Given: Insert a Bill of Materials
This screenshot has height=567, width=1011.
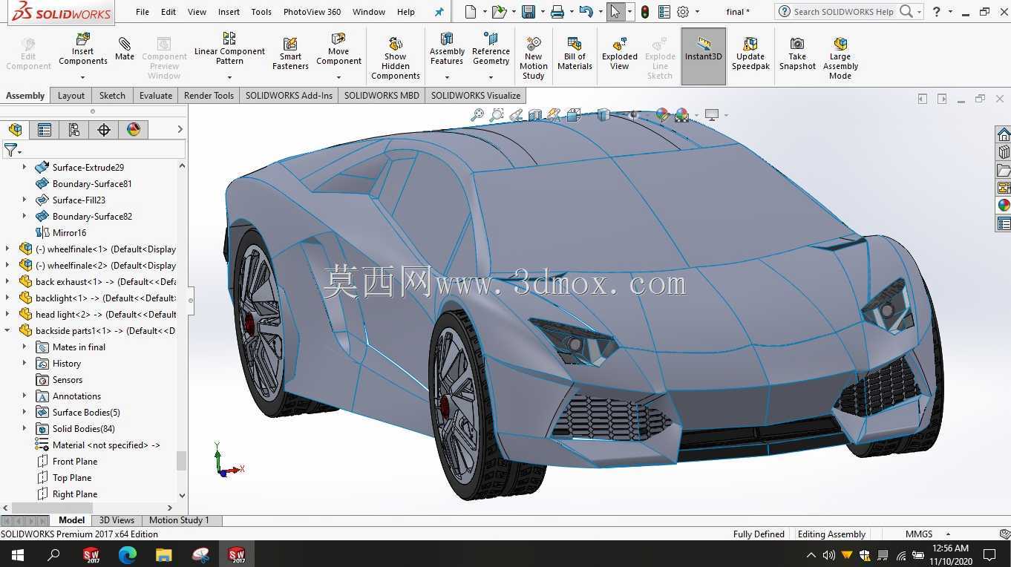Looking at the screenshot, I should [575, 53].
